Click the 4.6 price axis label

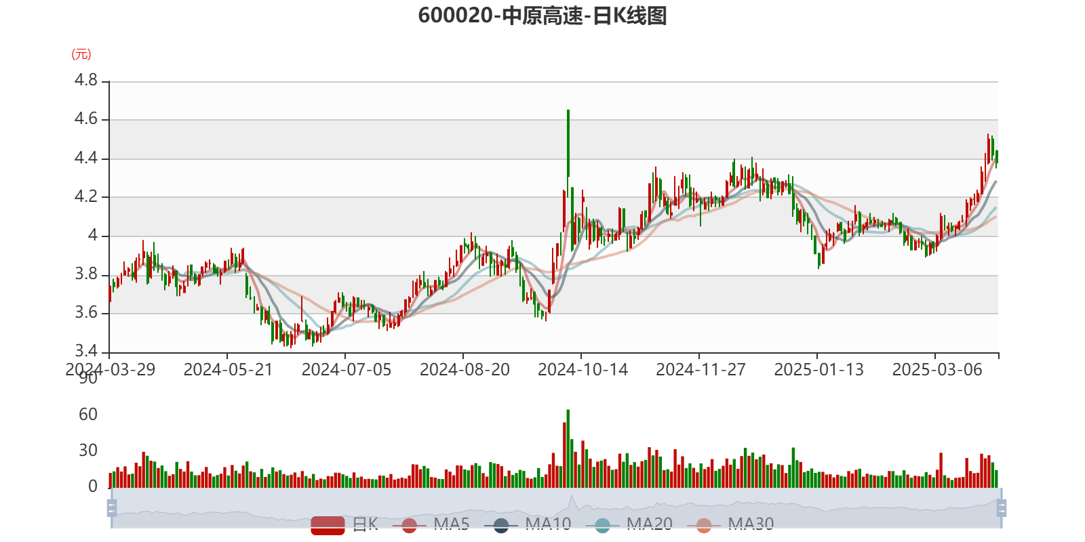click(86, 119)
